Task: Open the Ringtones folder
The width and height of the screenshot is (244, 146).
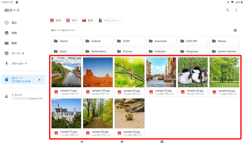Action: (x=193, y=51)
